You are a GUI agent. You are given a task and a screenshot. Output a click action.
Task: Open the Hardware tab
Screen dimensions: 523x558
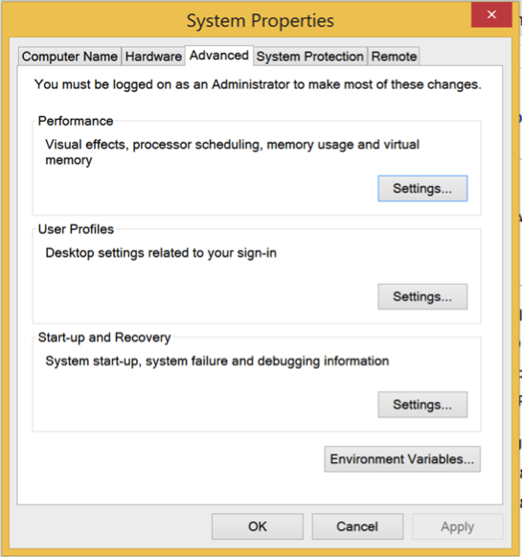[153, 57]
